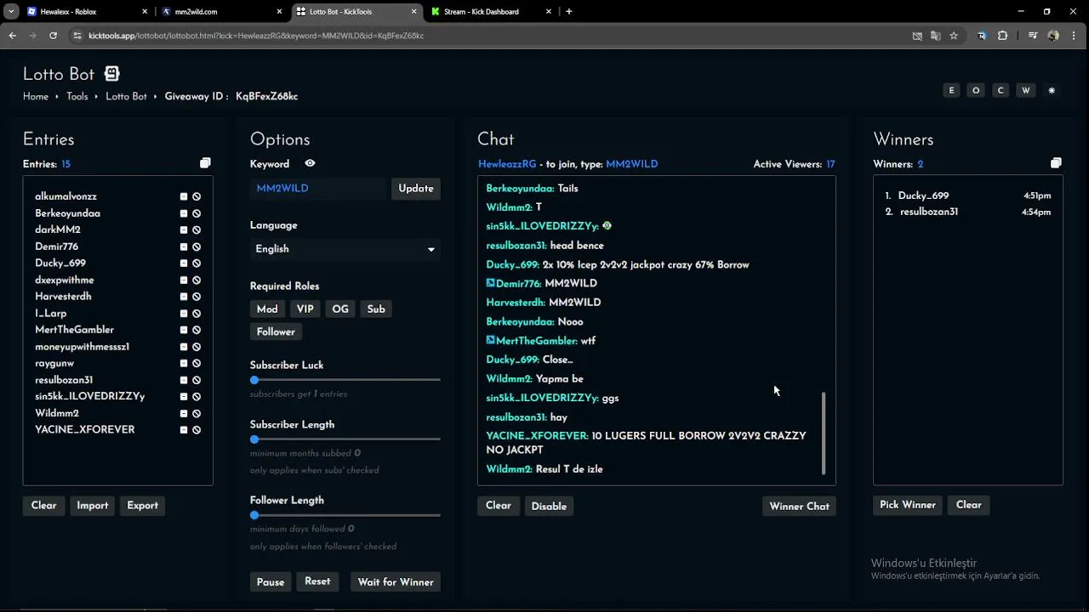Pause the lotto bot
This screenshot has width=1089, height=612.
point(271,582)
